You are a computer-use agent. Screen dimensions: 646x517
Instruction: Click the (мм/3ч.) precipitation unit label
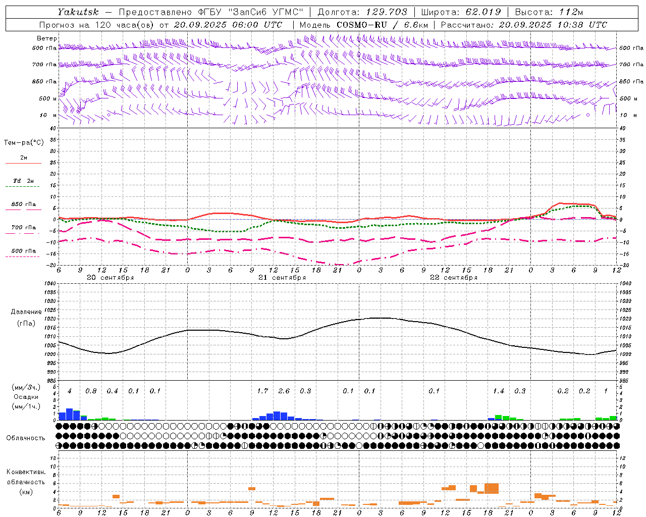26,388
